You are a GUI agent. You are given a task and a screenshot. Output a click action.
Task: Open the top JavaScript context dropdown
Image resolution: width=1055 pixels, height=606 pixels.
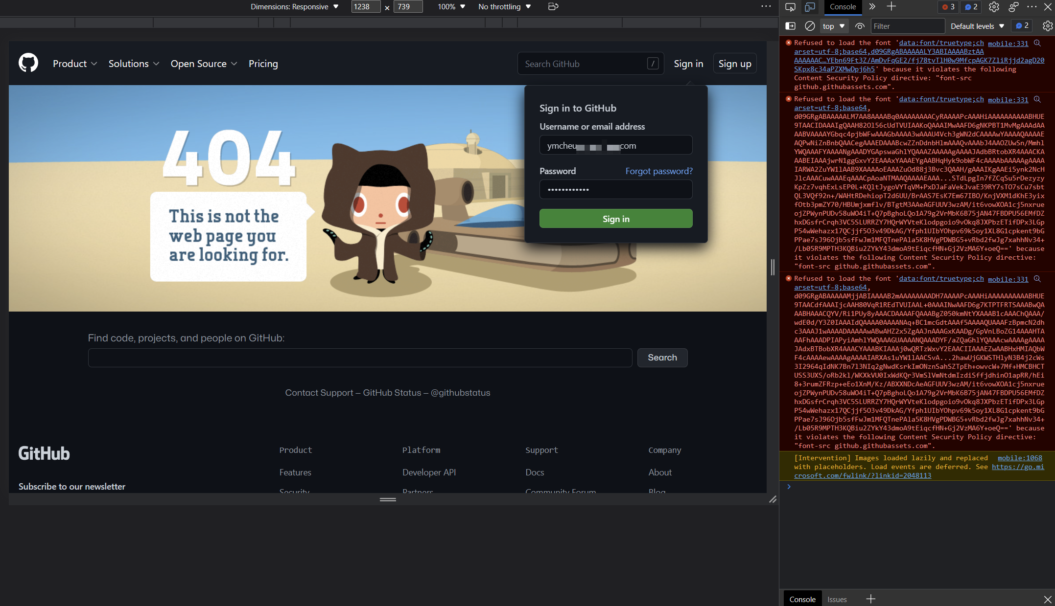pyautogui.click(x=834, y=26)
